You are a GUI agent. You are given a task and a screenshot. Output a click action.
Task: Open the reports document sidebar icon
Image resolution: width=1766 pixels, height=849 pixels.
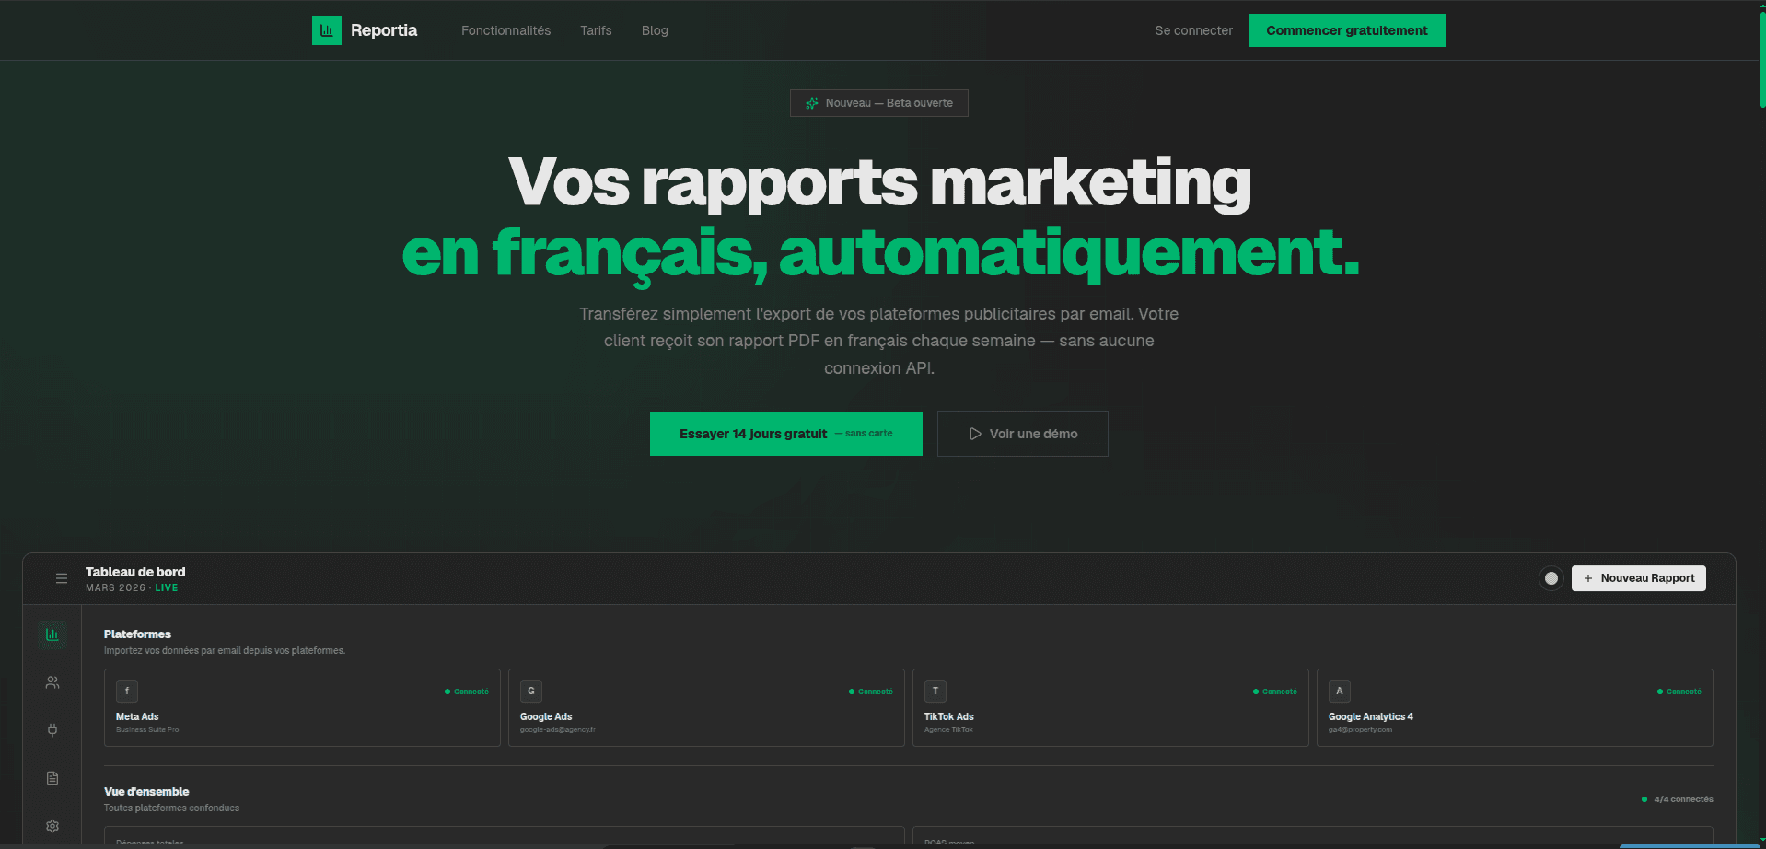(x=52, y=778)
